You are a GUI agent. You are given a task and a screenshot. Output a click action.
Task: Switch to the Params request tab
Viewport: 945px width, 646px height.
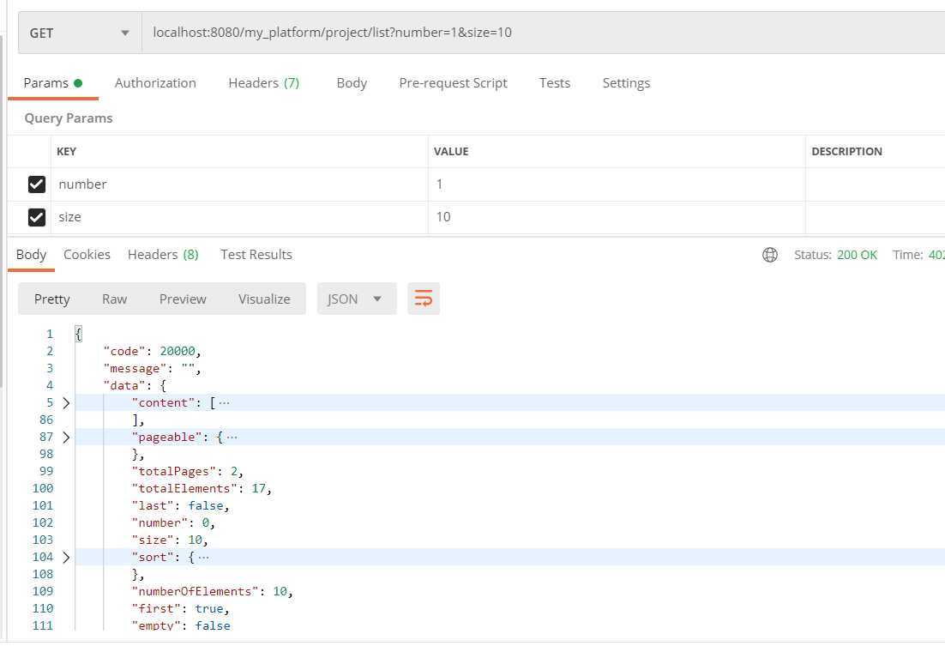[52, 83]
